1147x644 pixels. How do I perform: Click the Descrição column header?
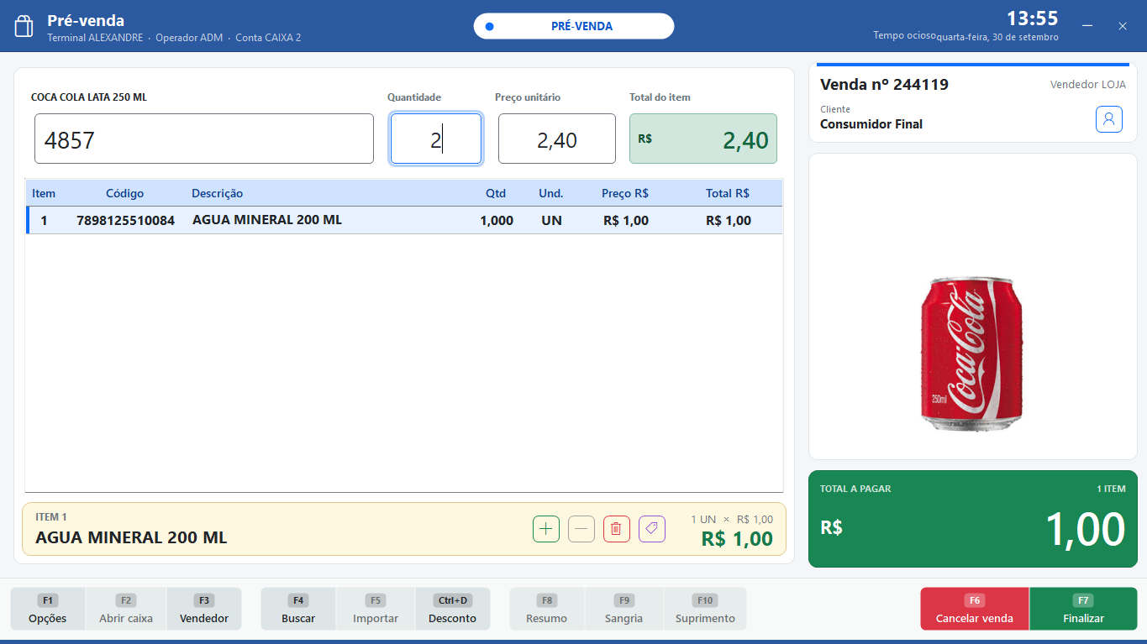point(217,193)
